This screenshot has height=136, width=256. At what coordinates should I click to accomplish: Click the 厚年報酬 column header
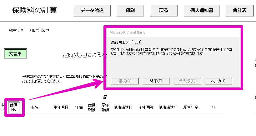[105, 107]
